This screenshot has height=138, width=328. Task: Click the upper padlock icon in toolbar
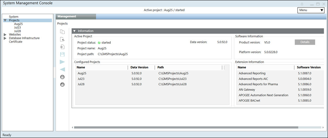[x=62, y=77]
